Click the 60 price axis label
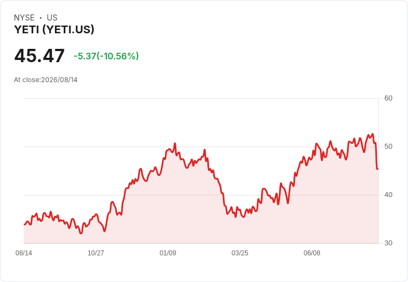The height and width of the screenshot is (282, 408). (389, 98)
